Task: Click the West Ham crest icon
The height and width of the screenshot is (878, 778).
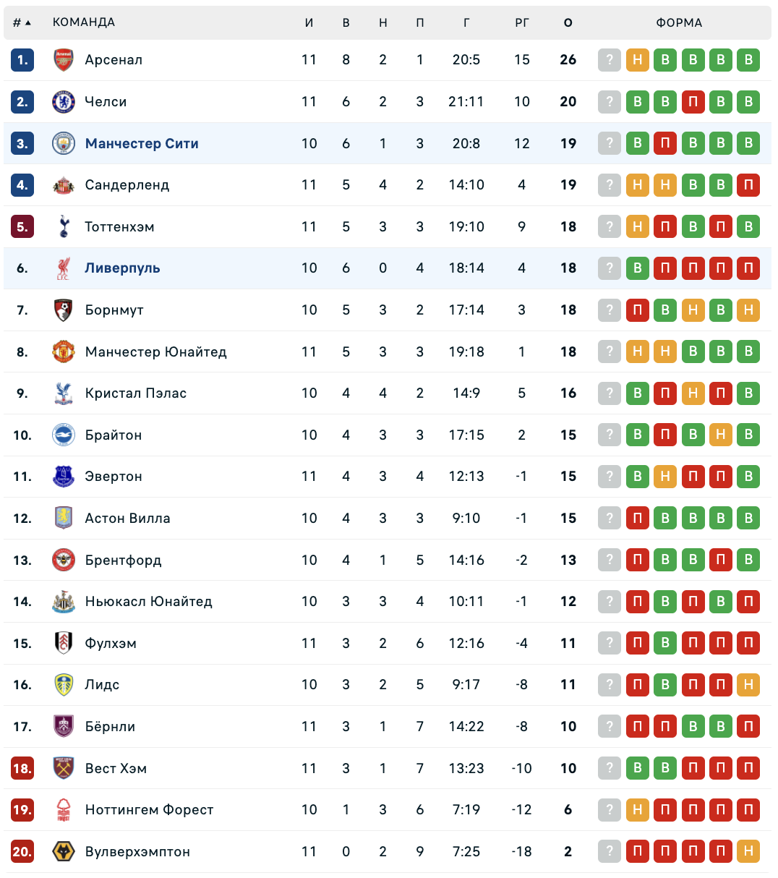Action: pos(64,768)
